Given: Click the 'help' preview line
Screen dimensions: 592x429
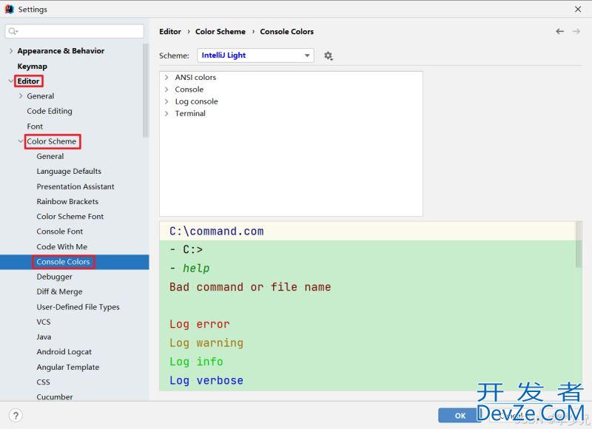Looking at the screenshot, I should point(196,268).
